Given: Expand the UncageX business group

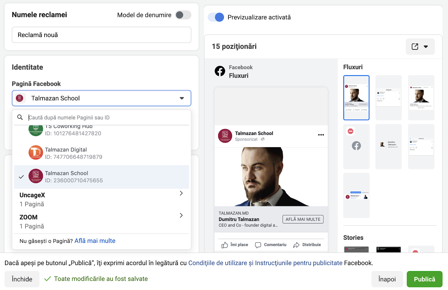Looking at the screenshot, I should 181,193.
